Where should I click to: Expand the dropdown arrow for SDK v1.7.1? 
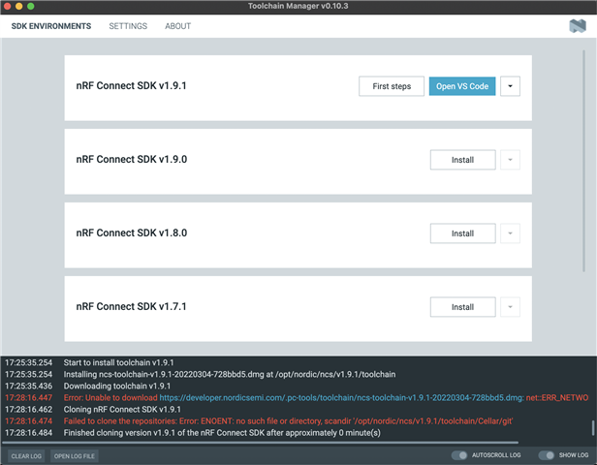510,307
